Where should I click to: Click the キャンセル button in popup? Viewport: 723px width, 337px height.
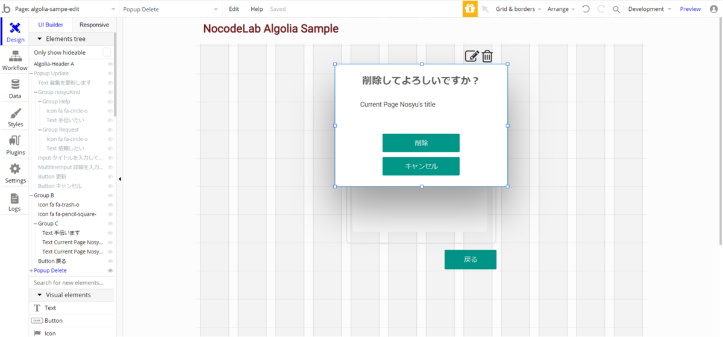coord(421,166)
